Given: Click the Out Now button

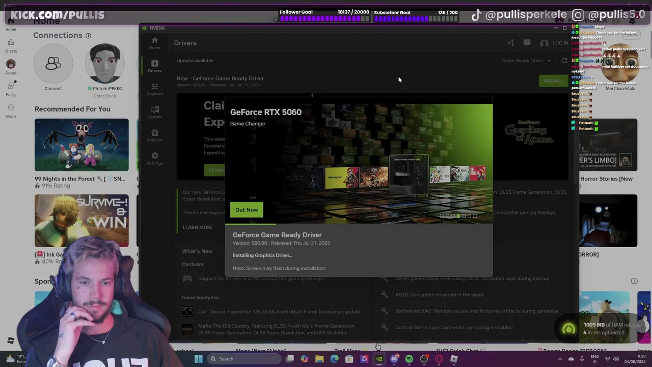Looking at the screenshot, I should point(247,210).
